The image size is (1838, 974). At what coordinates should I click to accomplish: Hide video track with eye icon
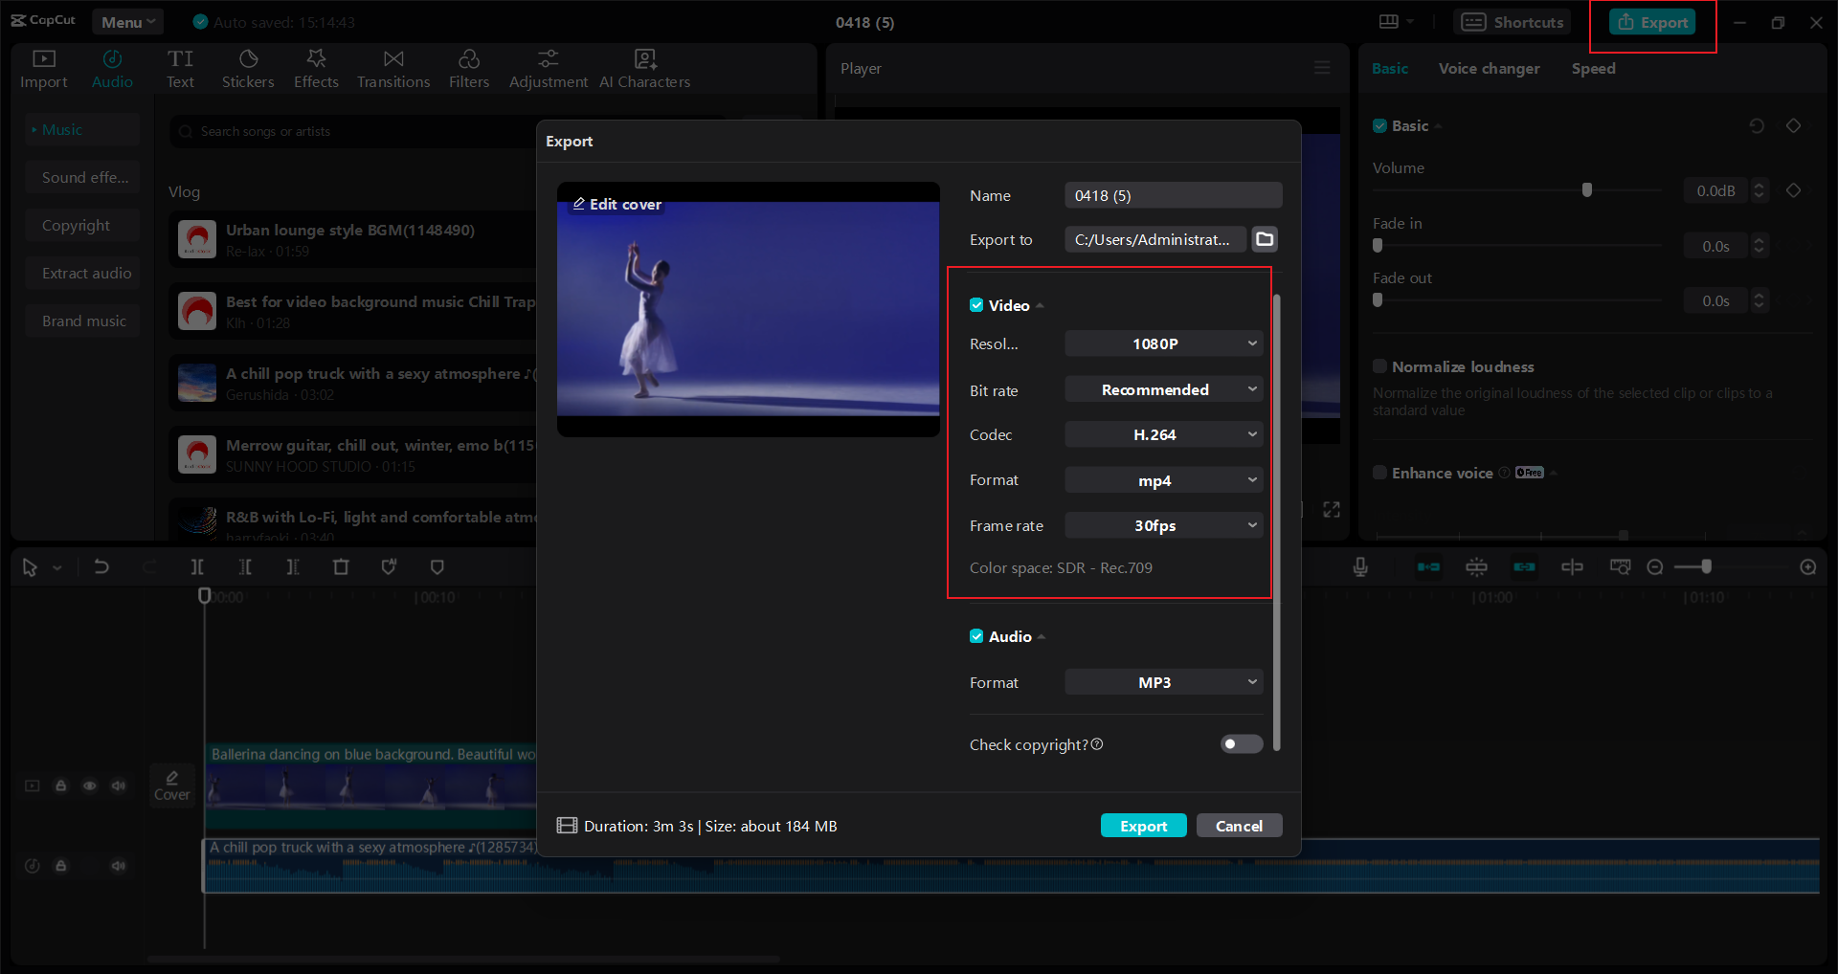pos(89,786)
